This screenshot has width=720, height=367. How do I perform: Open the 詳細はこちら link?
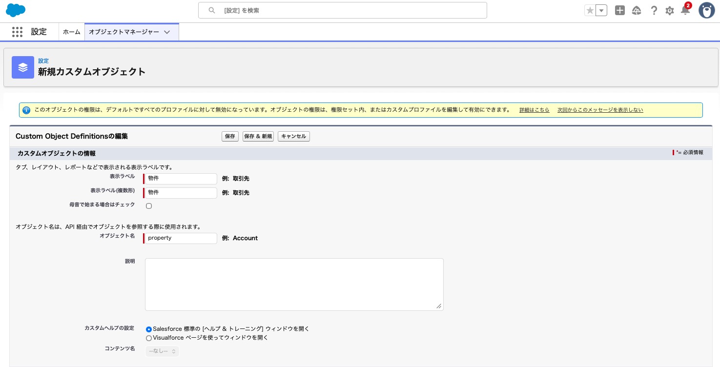534,110
